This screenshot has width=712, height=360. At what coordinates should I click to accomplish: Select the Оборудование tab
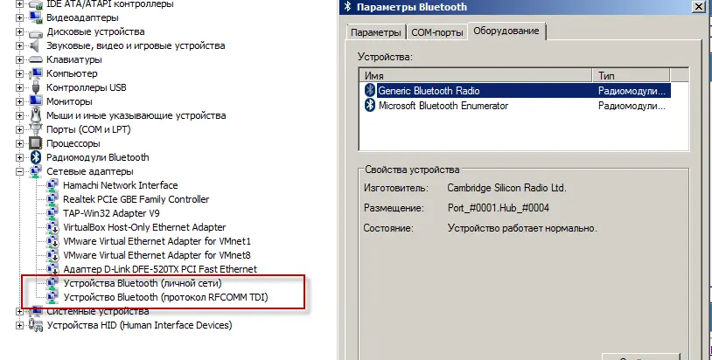click(507, 31)
